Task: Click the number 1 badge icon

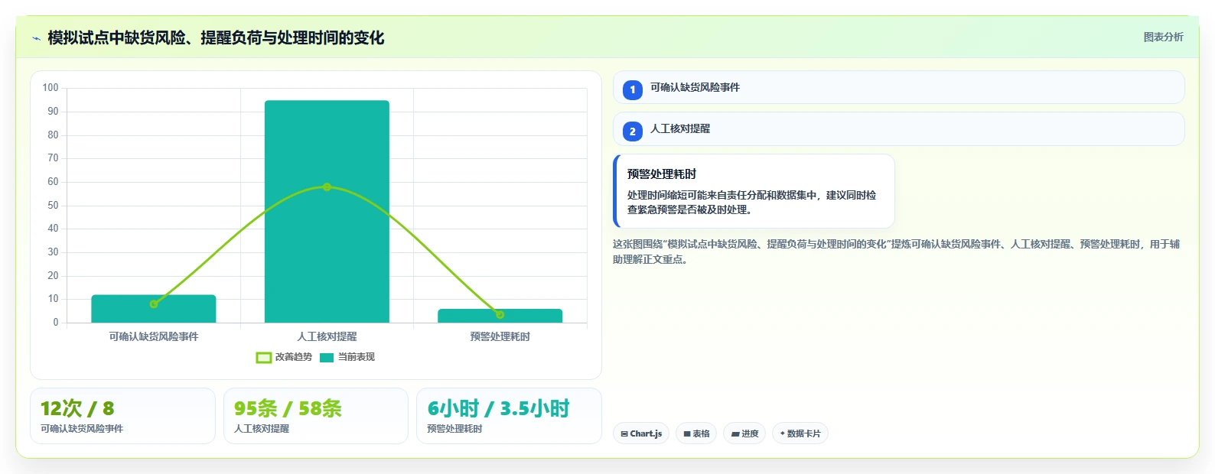Action: [x=633, y=89]
